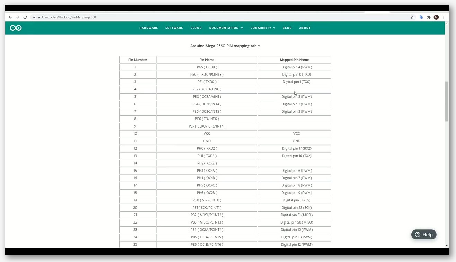This screenshot has height=262, width=456.
Task: Click the Digital pin 50 (MISO) cell
Action: click(294, 222)
